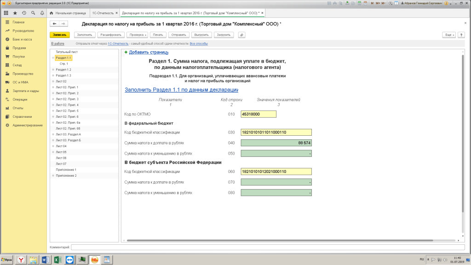Select Лист 07 in the tree

pyautogui.click(x=61, y=164)
